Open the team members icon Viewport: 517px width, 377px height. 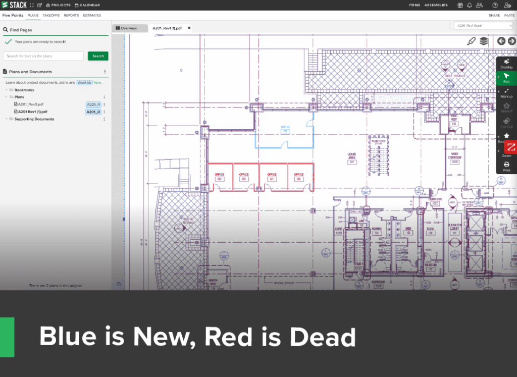pyautogui.click(x=480, y=5)
